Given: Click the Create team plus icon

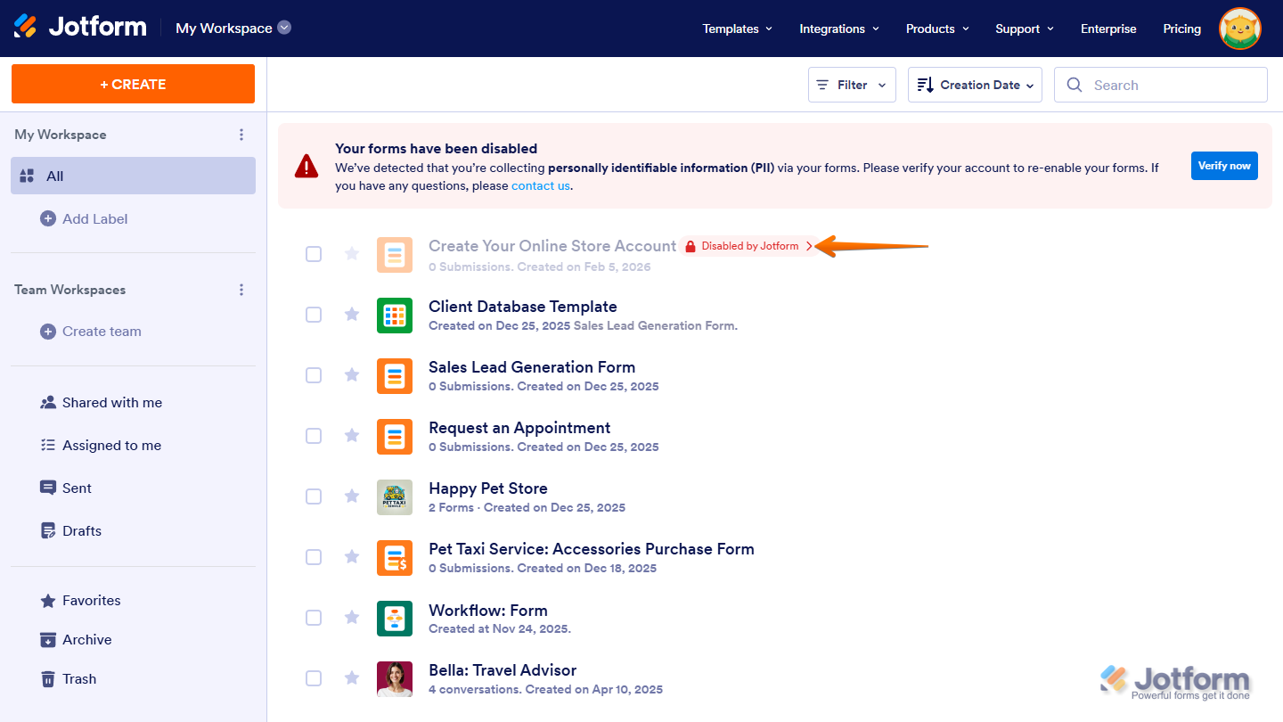Looking at the screenshot, I should tap(46, 331).
